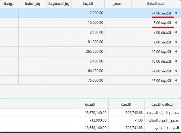Expand the الكمية: 10.00 group row

(x=176, y=52)
